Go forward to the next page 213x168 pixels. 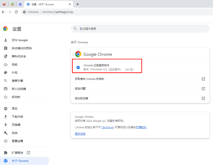point(10,12)
